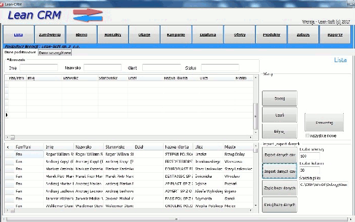Open the Produkty module
355x222 pixels.
point(271,34)
